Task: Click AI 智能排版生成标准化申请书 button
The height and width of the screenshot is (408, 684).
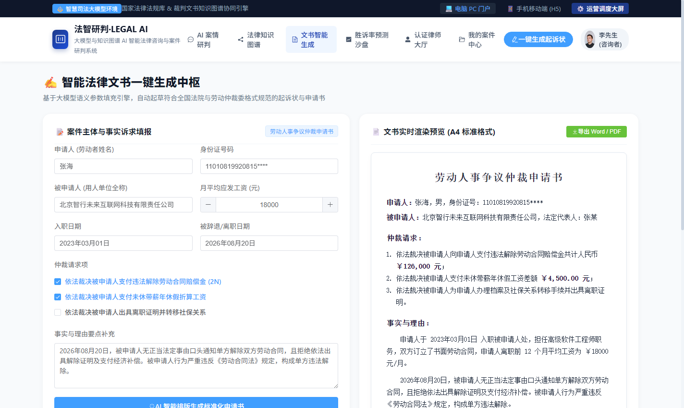Action: 196,403
